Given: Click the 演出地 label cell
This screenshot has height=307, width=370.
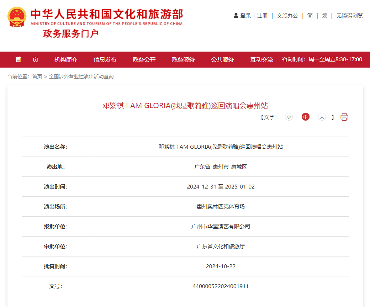Looking at the screenshot, I should 57,166.
